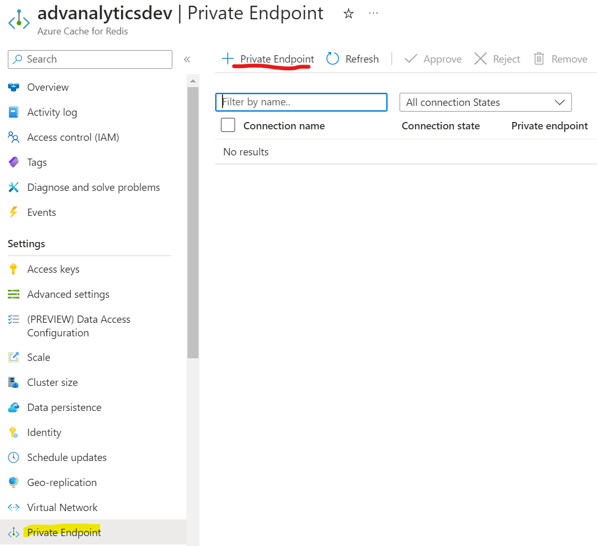Open Virtual Network settings
This screenshot has height=546, width=597.
[x=63, y=507]
